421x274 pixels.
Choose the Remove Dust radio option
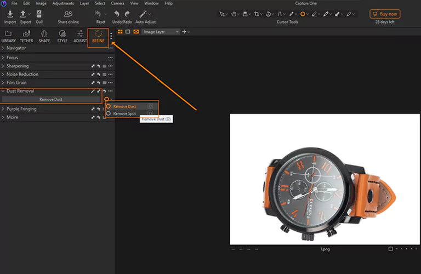click(x=109, y=106)
